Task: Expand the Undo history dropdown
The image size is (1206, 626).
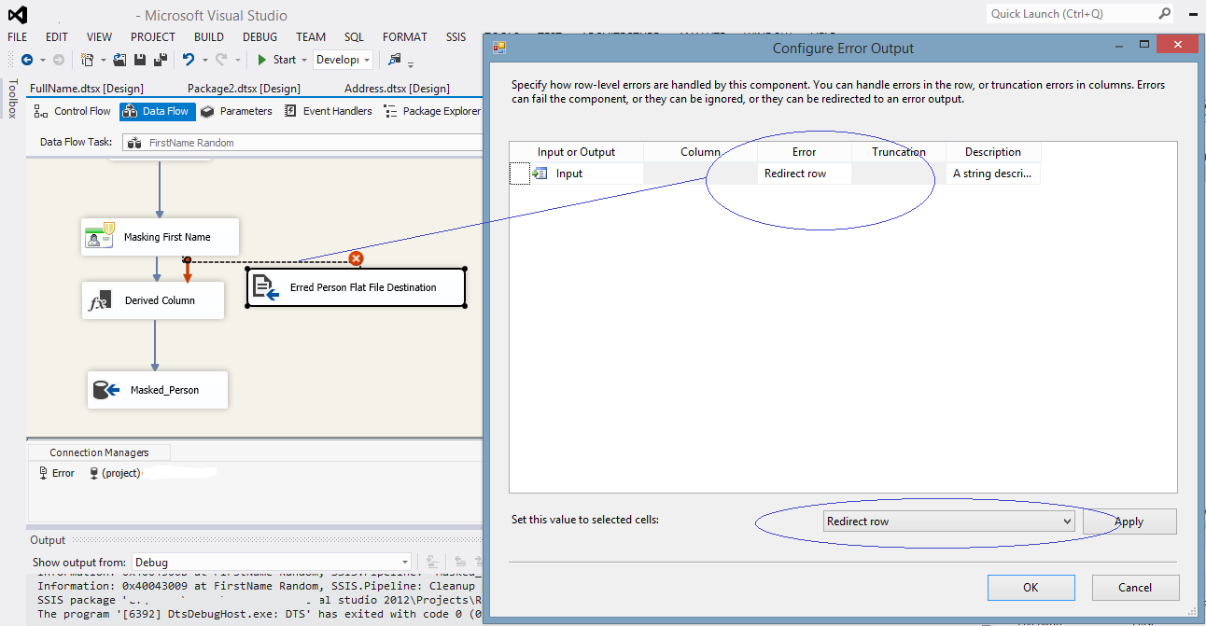Action: pyautogui.click(x=203, y=60)
